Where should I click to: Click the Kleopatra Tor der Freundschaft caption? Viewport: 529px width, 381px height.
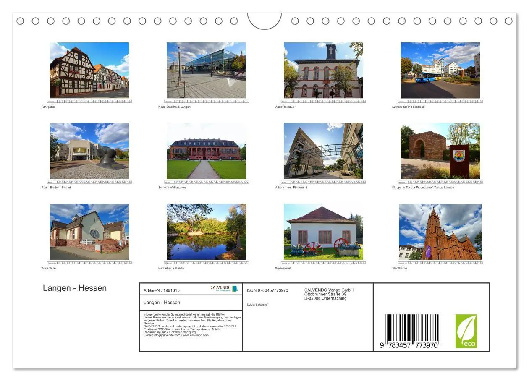[423, 188]
